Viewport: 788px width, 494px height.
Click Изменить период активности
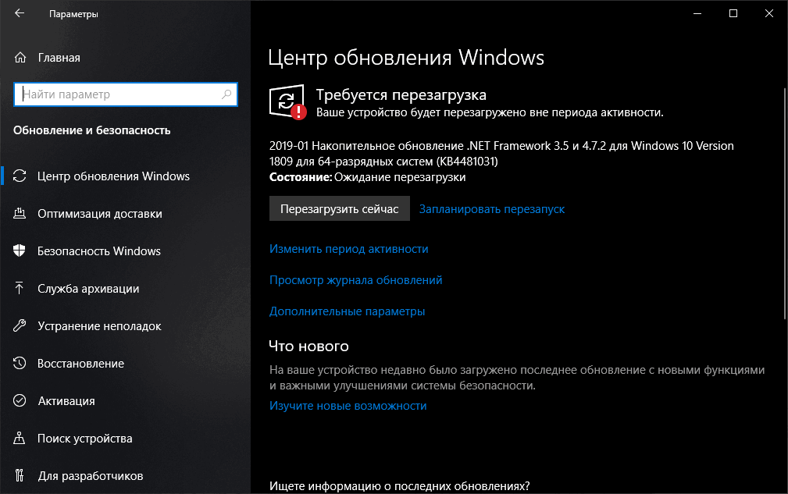pyautogui.click(x=348, y=249)
